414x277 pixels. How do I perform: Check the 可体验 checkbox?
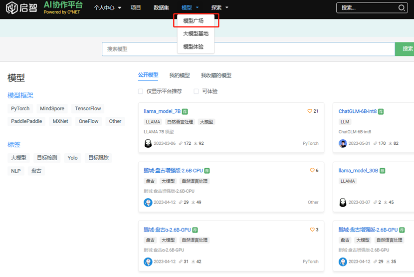coord(196,91)
